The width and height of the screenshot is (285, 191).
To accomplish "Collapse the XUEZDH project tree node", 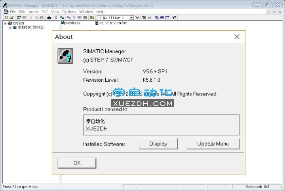I will pos(5,23).
